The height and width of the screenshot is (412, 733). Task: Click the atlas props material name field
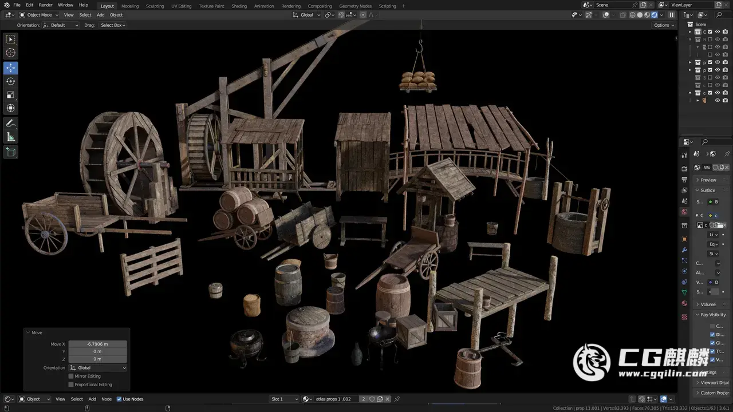[335, 399]
